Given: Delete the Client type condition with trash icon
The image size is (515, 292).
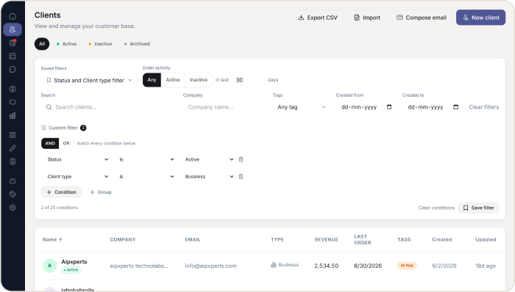Looking at the screenshot, I should pos(241,176).
